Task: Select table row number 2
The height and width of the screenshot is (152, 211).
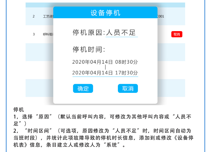Action: (x=33, y=16)
